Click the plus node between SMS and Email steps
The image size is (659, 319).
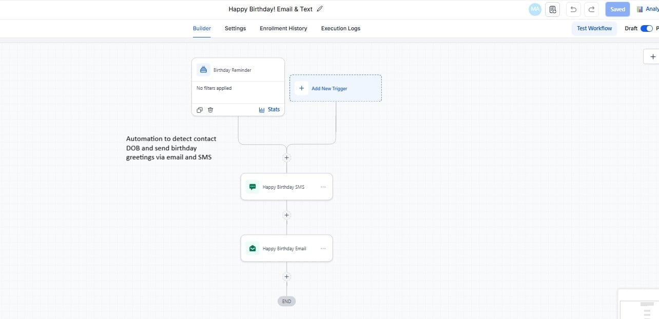point(286,215)
